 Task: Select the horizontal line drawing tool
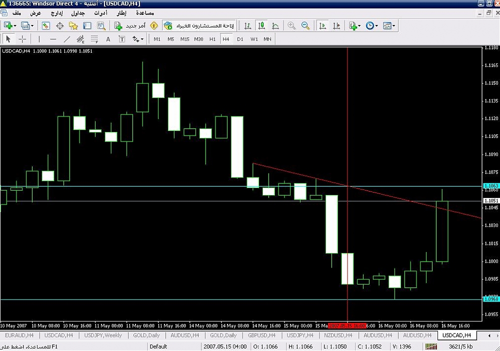53,39
